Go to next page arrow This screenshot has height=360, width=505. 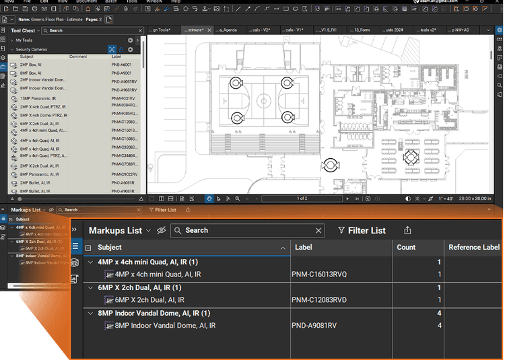point(347,199)
